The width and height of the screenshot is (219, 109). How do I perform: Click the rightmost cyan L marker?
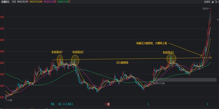click(x=208, y=104)
